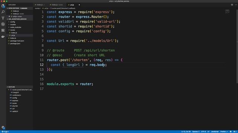Select longUrl symbol in Outline

[x=16, y=92]
